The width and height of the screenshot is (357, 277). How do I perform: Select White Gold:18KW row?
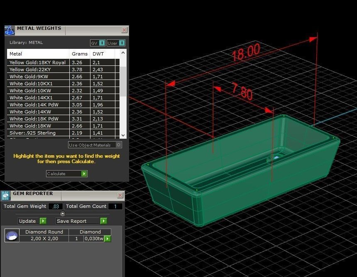click(x=63, y=126)
